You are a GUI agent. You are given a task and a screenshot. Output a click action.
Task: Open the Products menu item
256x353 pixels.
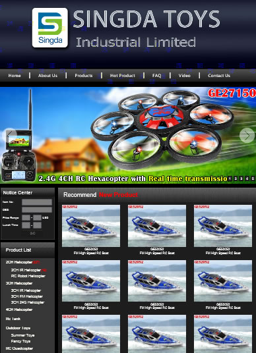click(84, 76)
